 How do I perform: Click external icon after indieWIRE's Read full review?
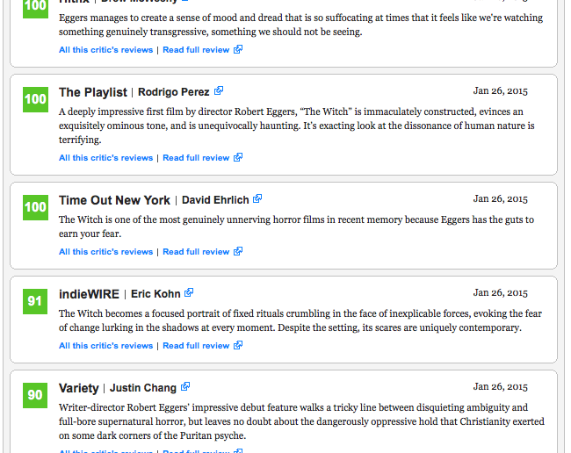click(238, 345)
